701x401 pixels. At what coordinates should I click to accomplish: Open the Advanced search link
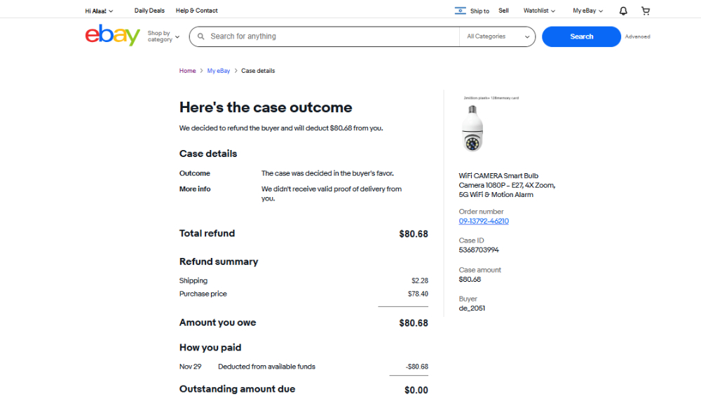point(637,36)
